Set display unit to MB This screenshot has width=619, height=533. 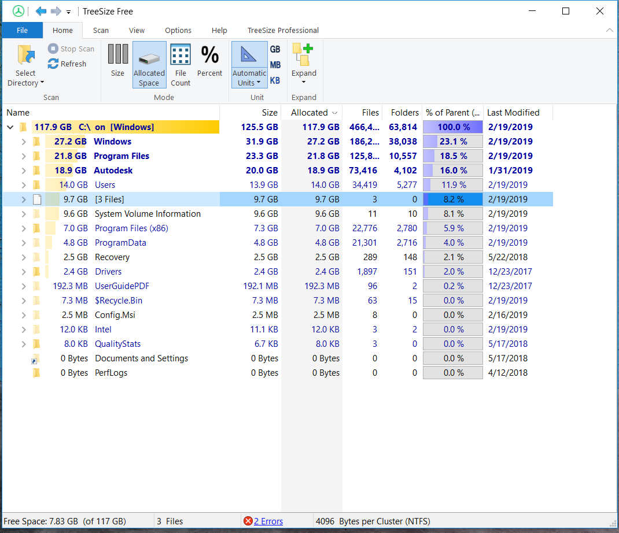point(275,65)
